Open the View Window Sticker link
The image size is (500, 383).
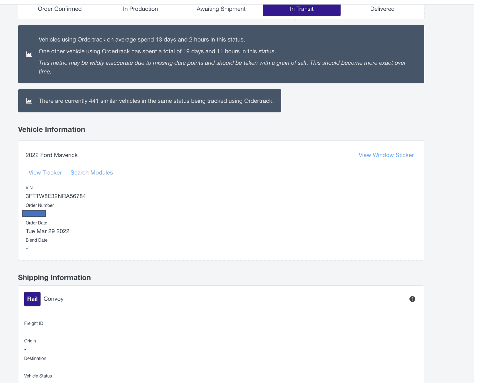pos(386,155)
